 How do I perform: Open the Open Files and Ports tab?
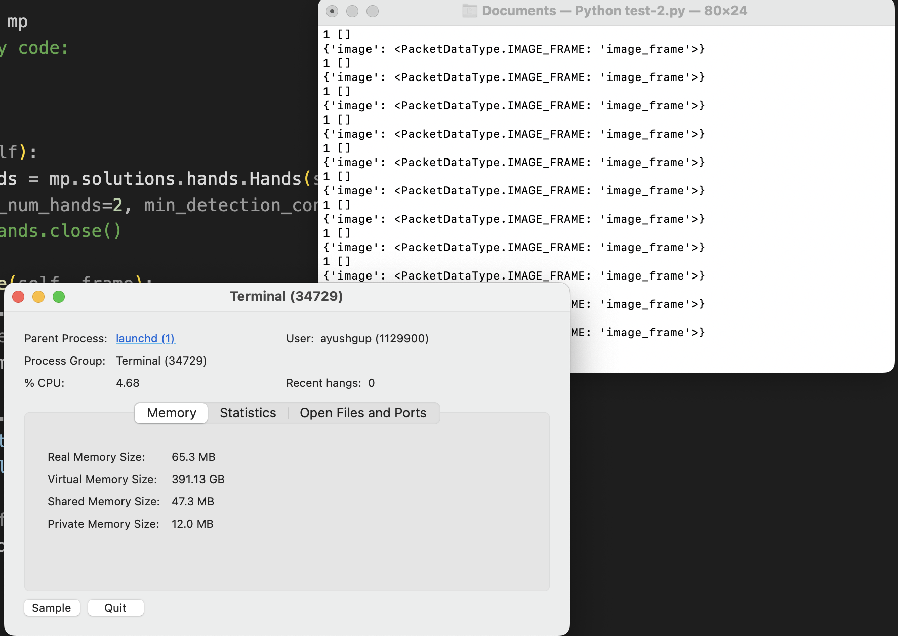point(363,413)
